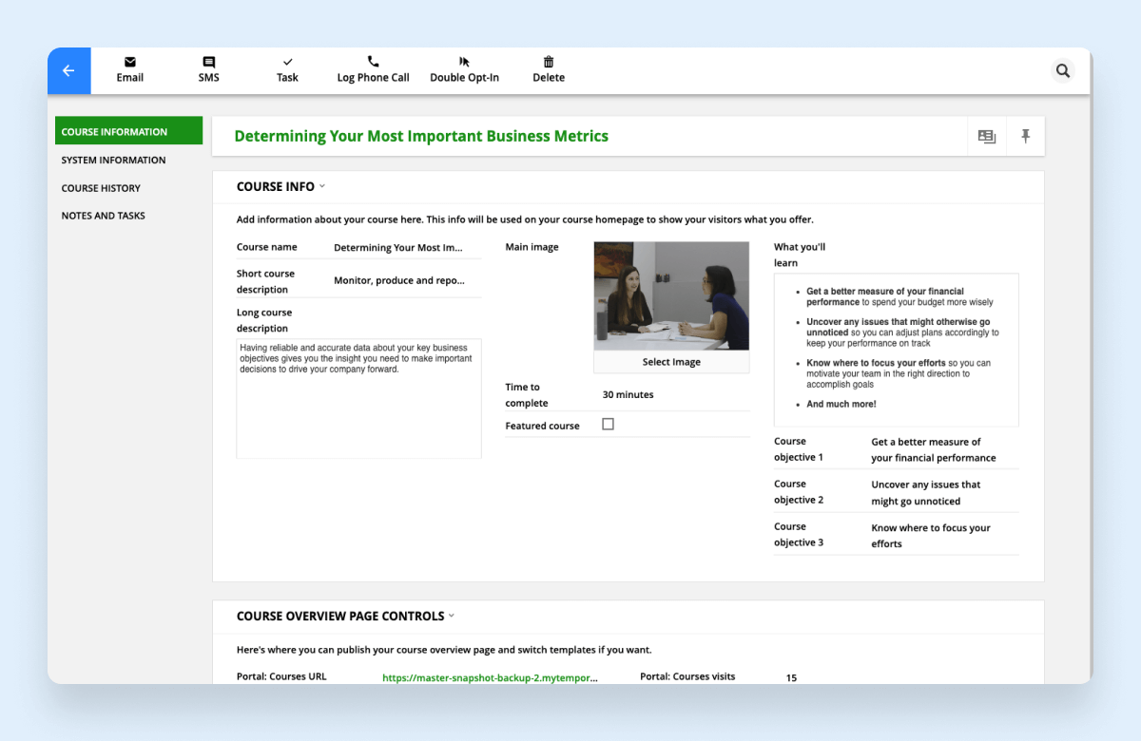The height and width of the screenshot is (741, 1141).
Task: Open the SMS message action
Action: (x=208, y=62)
